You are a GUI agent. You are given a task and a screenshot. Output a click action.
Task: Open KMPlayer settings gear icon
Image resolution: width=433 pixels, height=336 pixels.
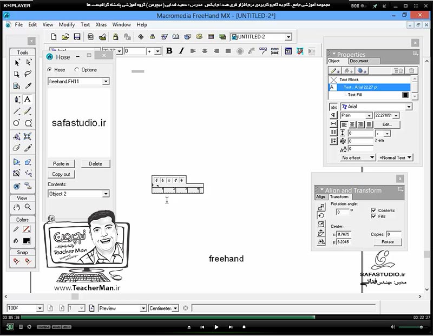29,327
